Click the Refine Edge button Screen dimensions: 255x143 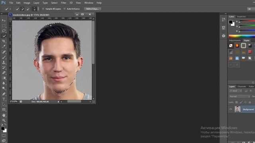pos(92,9)
